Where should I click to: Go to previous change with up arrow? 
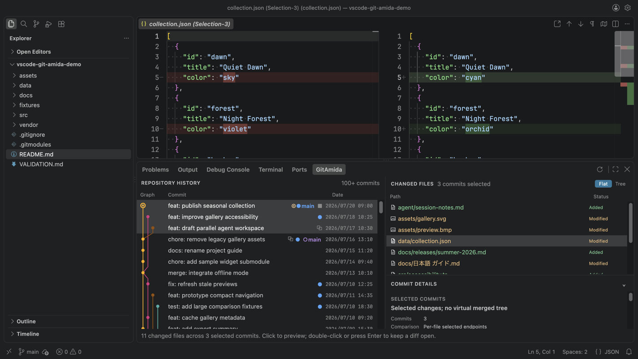569,24
